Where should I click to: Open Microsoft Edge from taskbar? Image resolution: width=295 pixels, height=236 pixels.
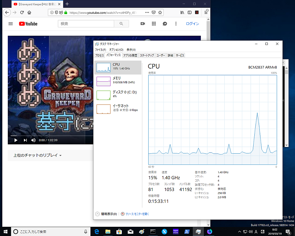tap(97, 232)
